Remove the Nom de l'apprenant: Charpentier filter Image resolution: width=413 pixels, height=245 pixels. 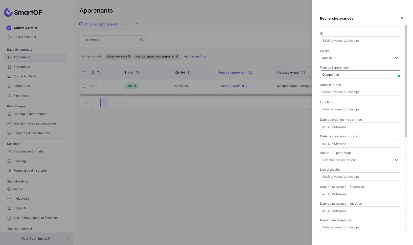(177, 56)
